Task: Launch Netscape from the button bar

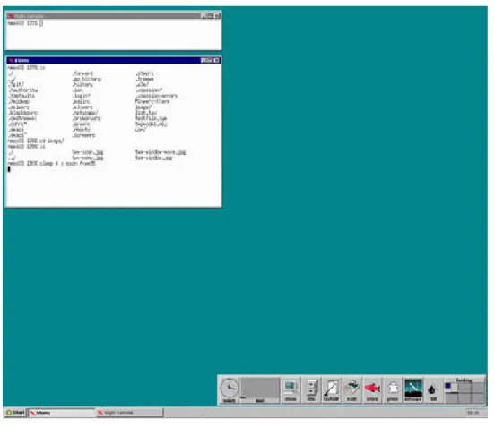Action: pos(413,389)
